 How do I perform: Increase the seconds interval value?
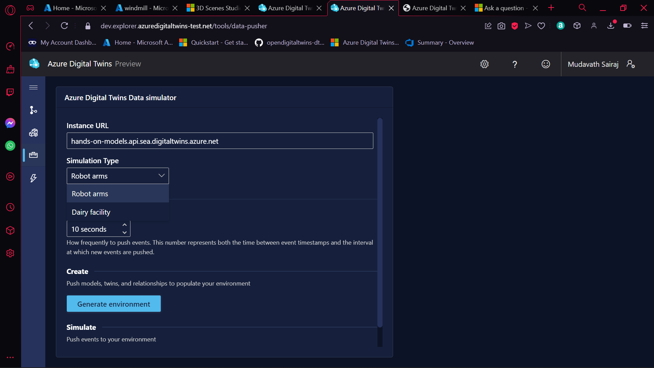tap(125, 225)
